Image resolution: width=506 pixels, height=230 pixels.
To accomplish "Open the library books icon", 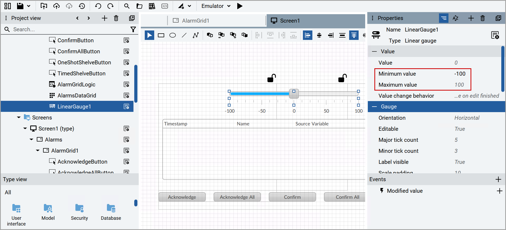I will pos(152,6).
